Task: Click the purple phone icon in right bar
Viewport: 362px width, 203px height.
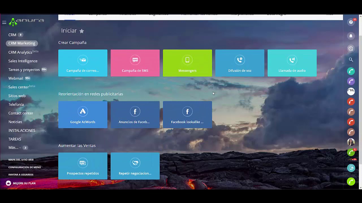Action: (351, 81)
